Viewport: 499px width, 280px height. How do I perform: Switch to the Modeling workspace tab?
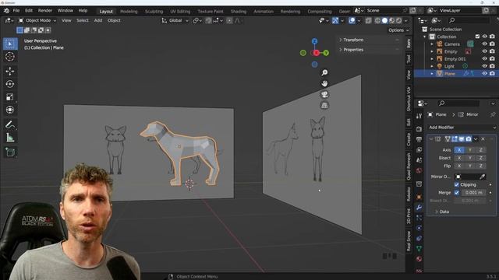pos(129,11)
